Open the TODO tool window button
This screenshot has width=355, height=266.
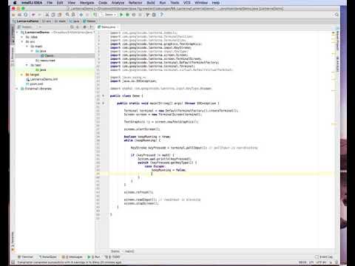pos(112,257)
